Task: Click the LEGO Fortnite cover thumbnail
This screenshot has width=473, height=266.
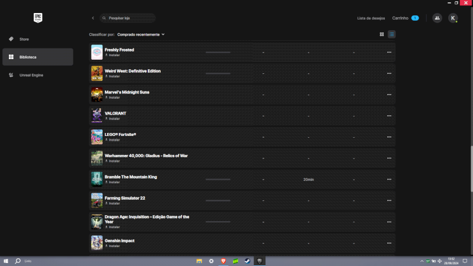Action: click(97, 137)
